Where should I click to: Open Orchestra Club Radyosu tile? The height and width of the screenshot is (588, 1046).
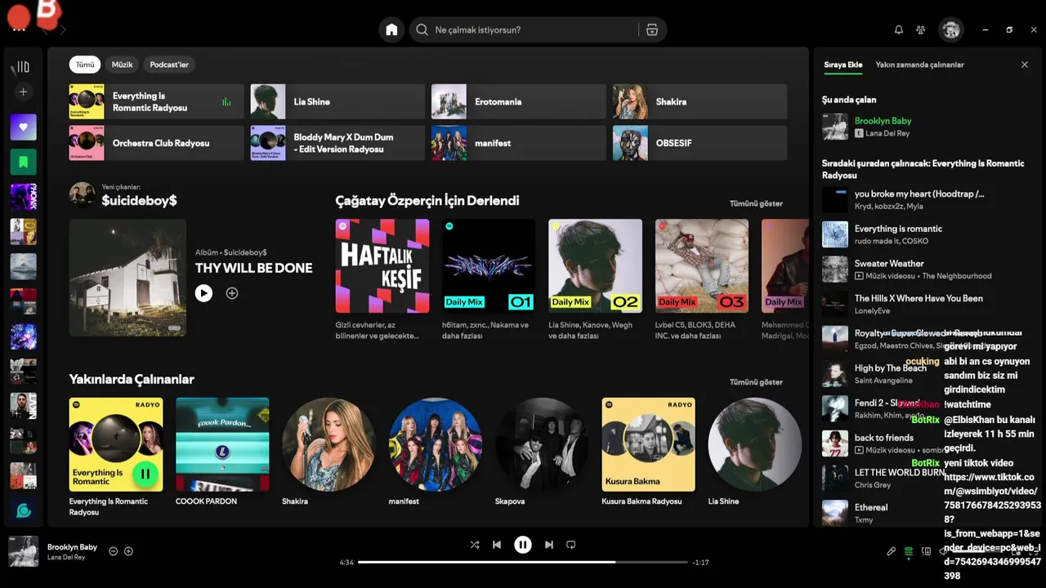point(157,143)
